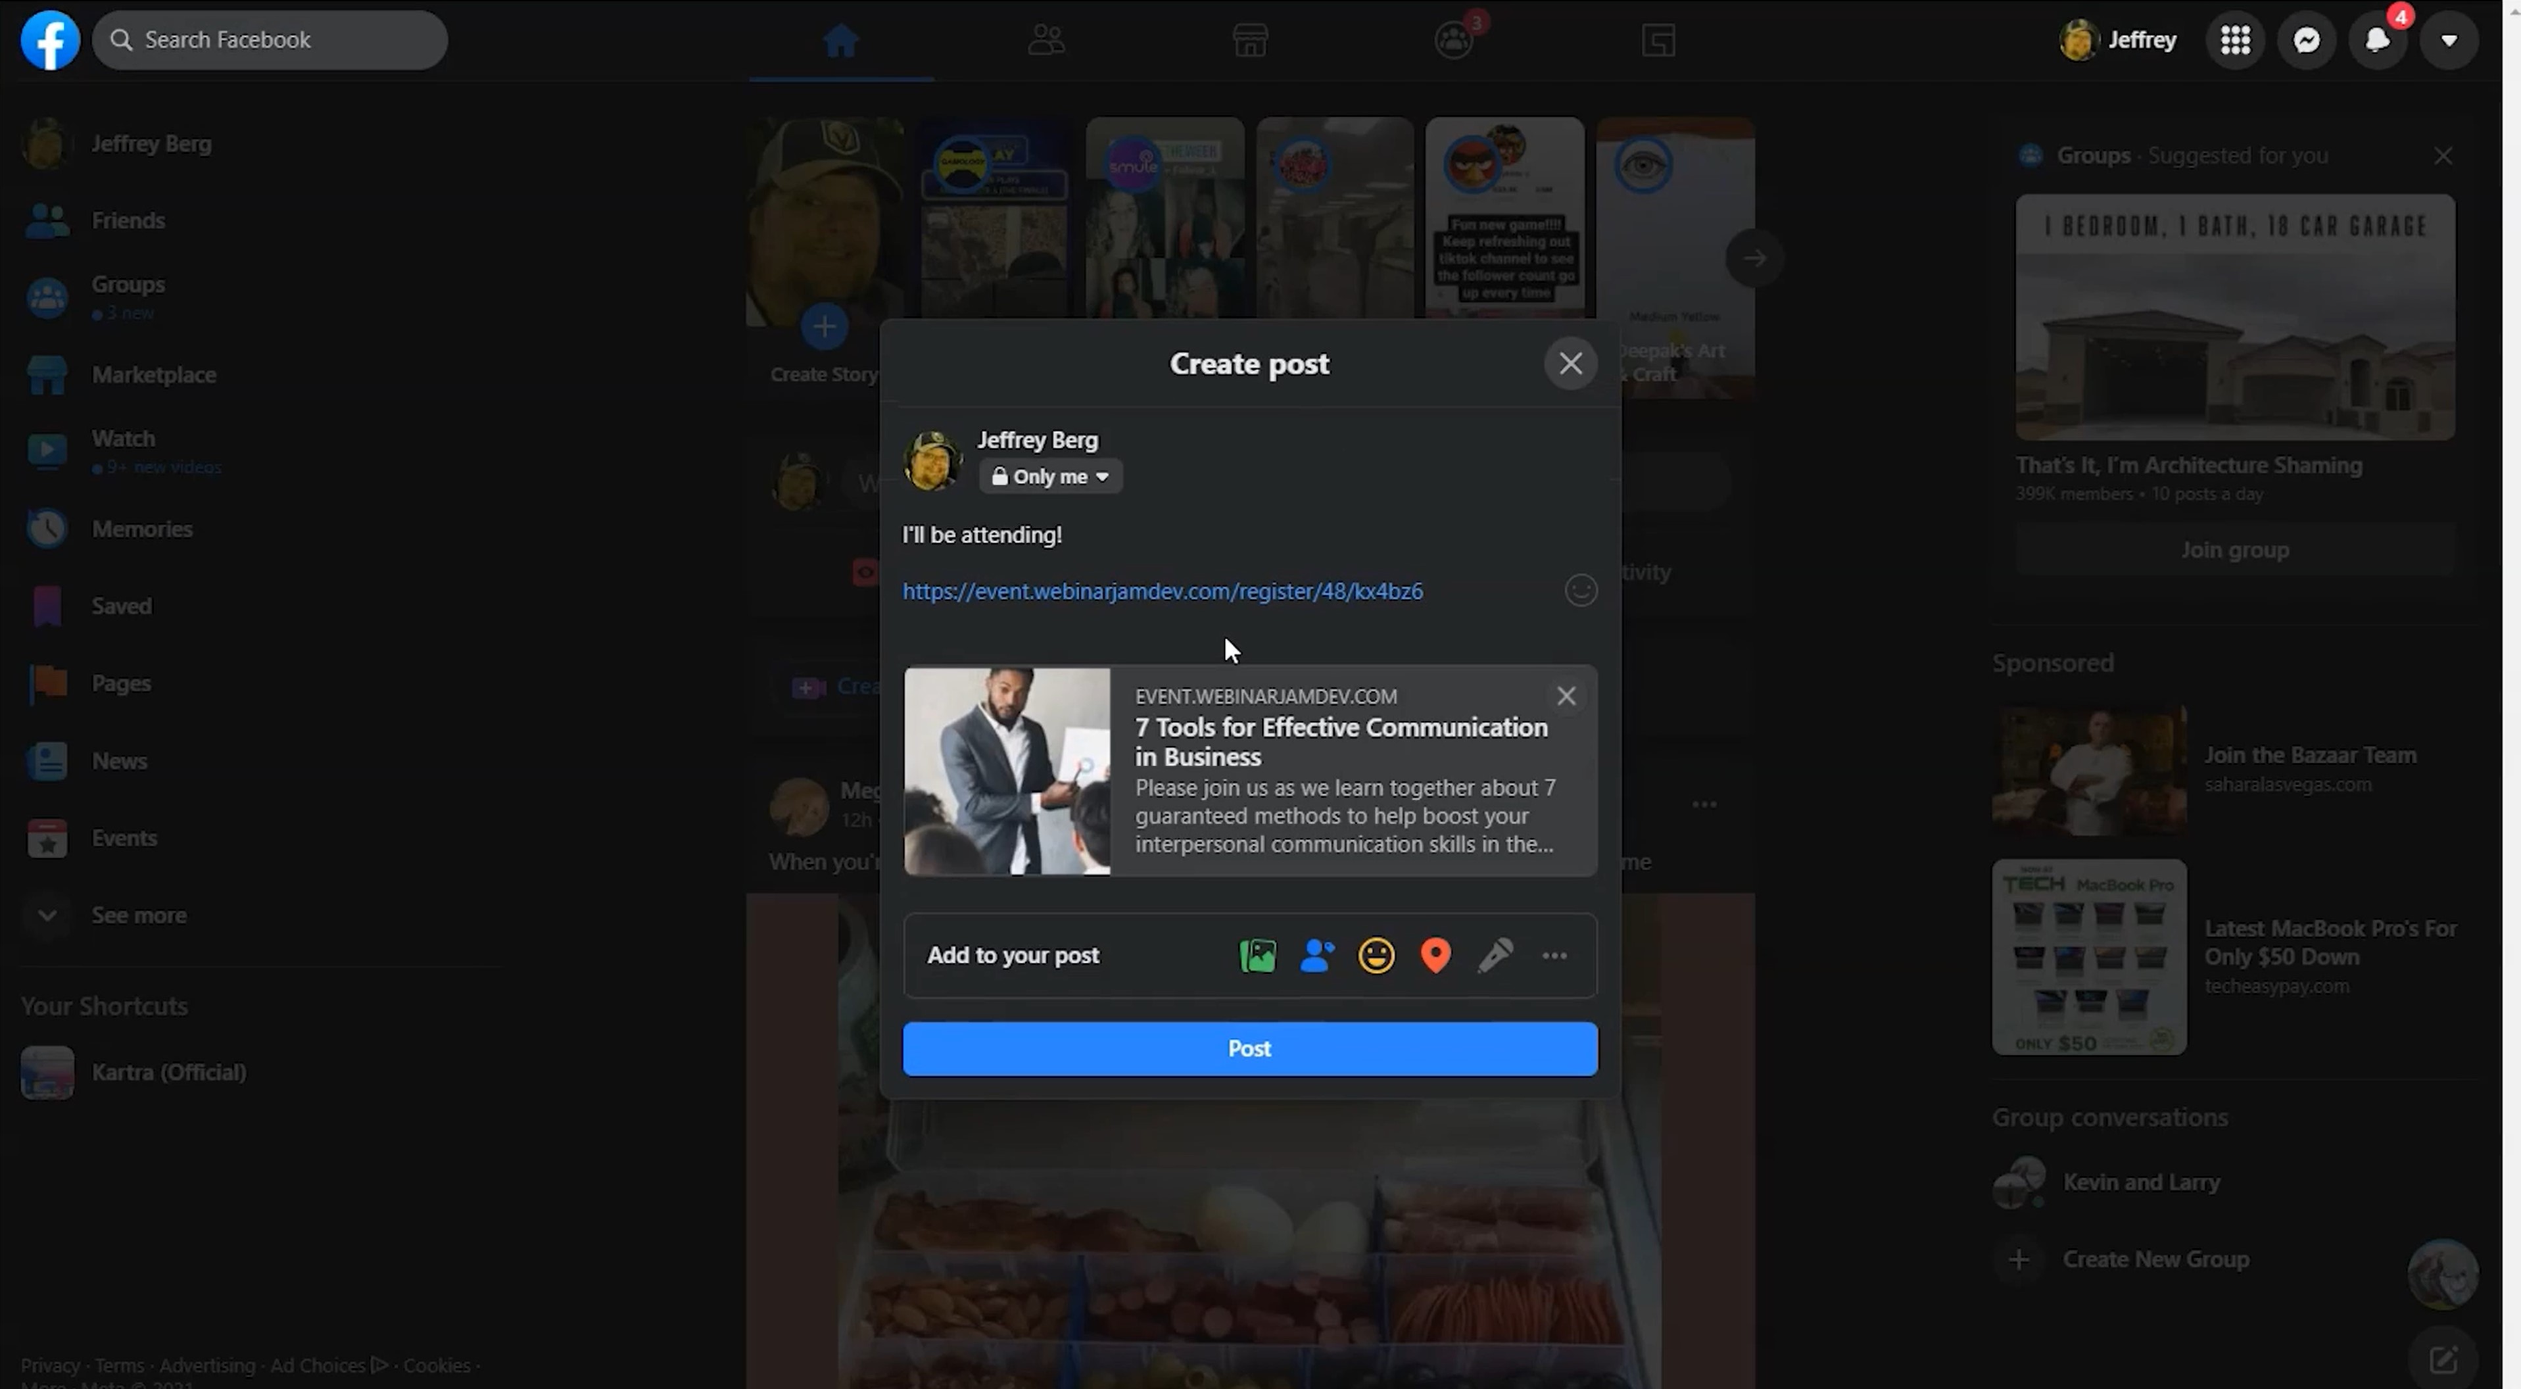Screen dimensions: 2521x1389
Task: Close the Create post dialog
Action: pos(1570,362)
